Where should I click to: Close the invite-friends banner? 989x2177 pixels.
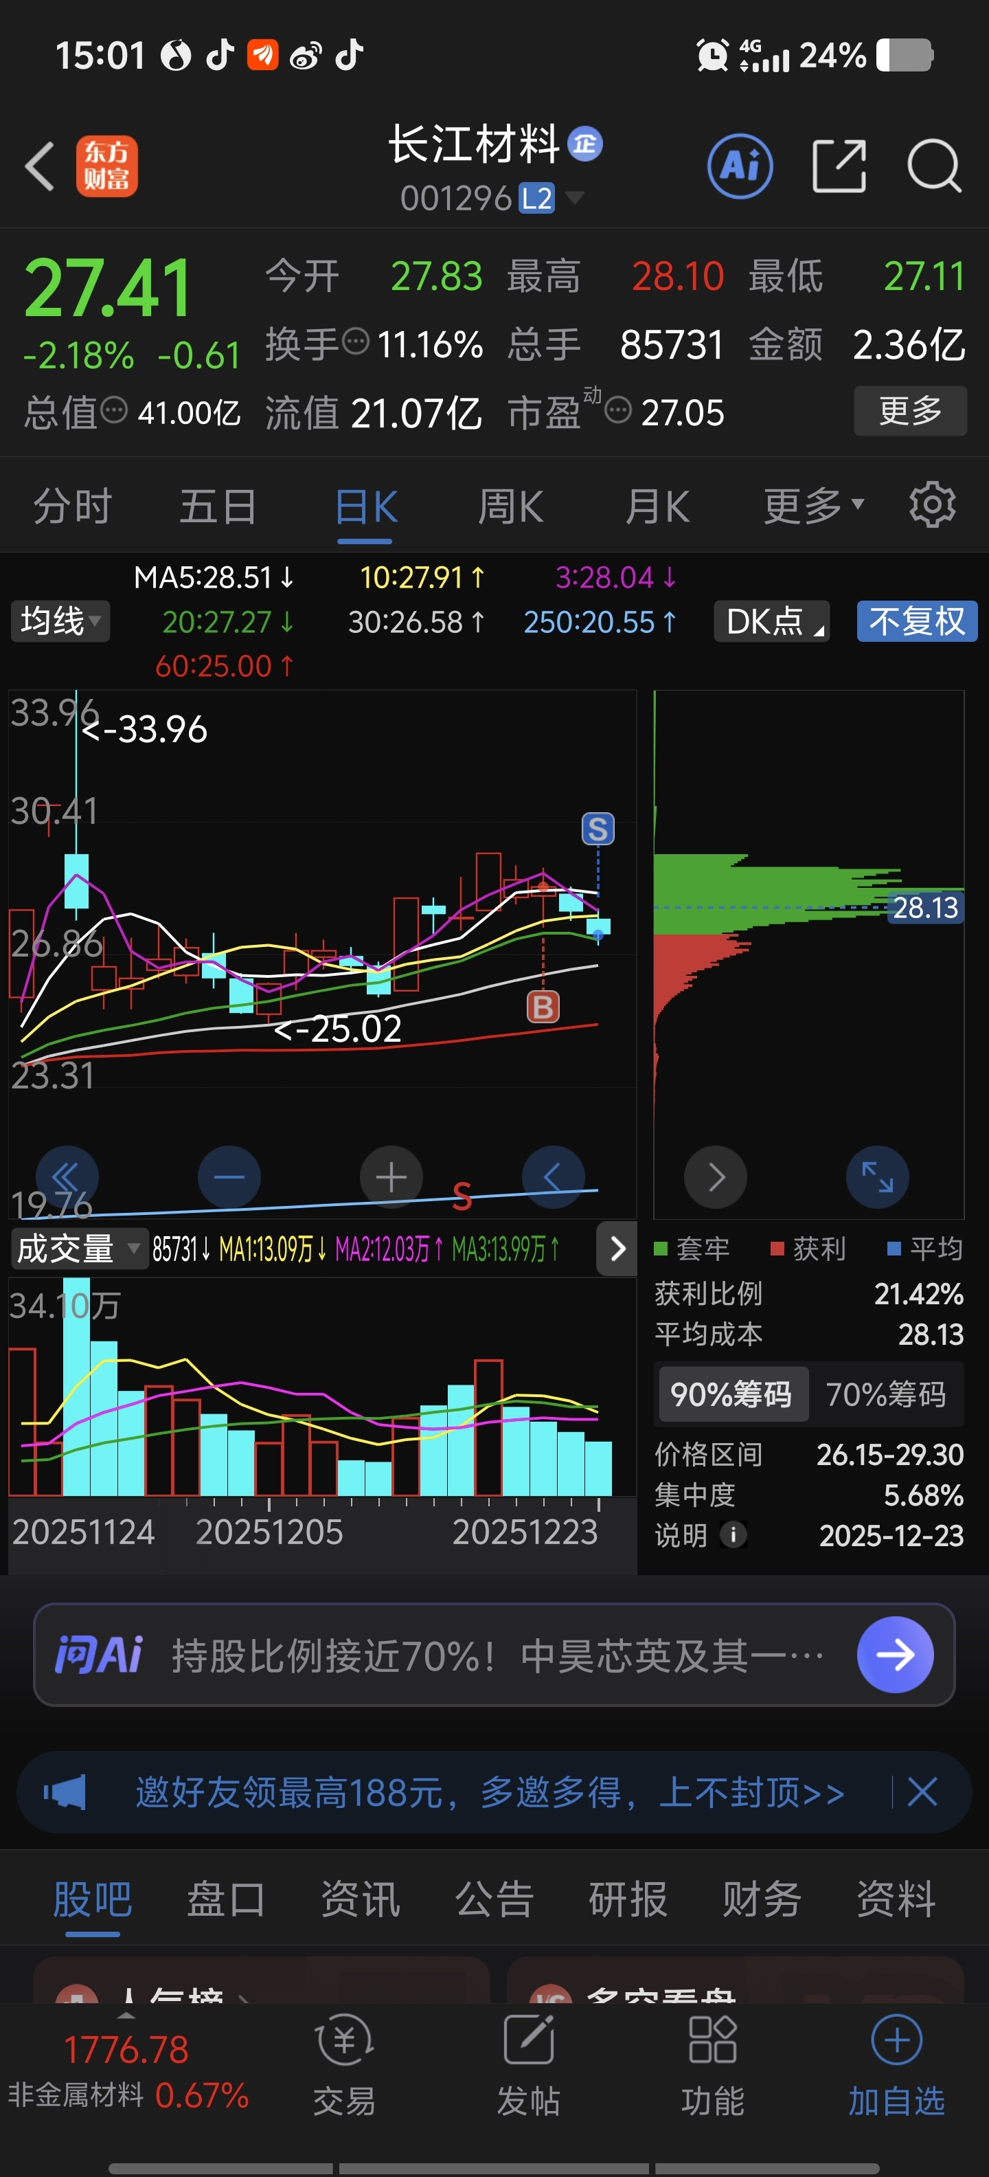click(x=922, y=1791)
